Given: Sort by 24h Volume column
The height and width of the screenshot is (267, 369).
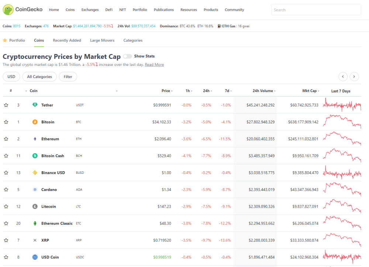Looking at the screenshot, I should 264,91.
